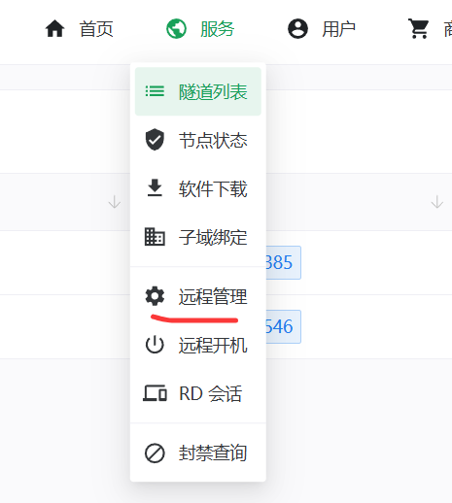452x503 pixels.
Task: Click the left column sort arrow
Action: pyautogui.click(x=115, y=202)
